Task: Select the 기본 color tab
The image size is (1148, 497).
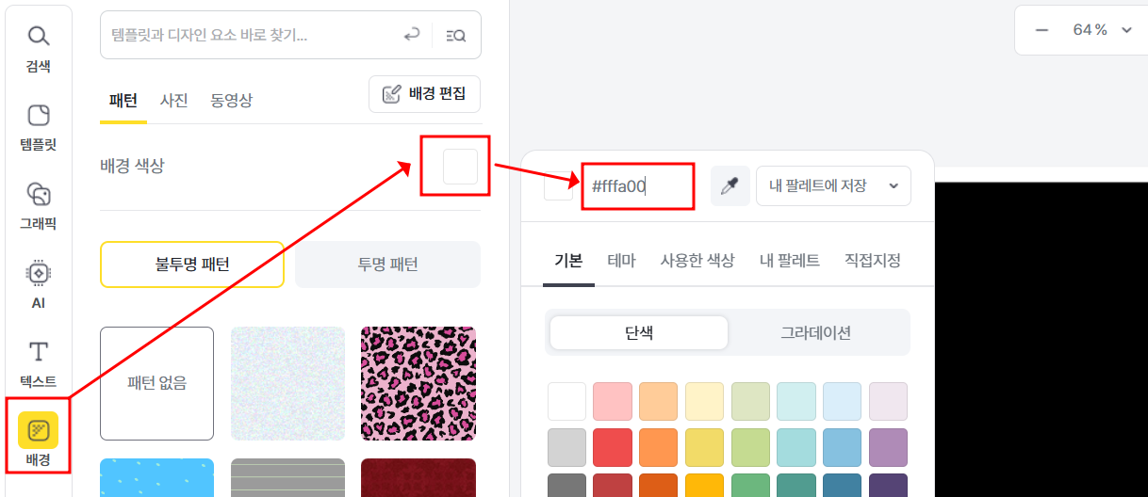Action: tap(568, 261)
